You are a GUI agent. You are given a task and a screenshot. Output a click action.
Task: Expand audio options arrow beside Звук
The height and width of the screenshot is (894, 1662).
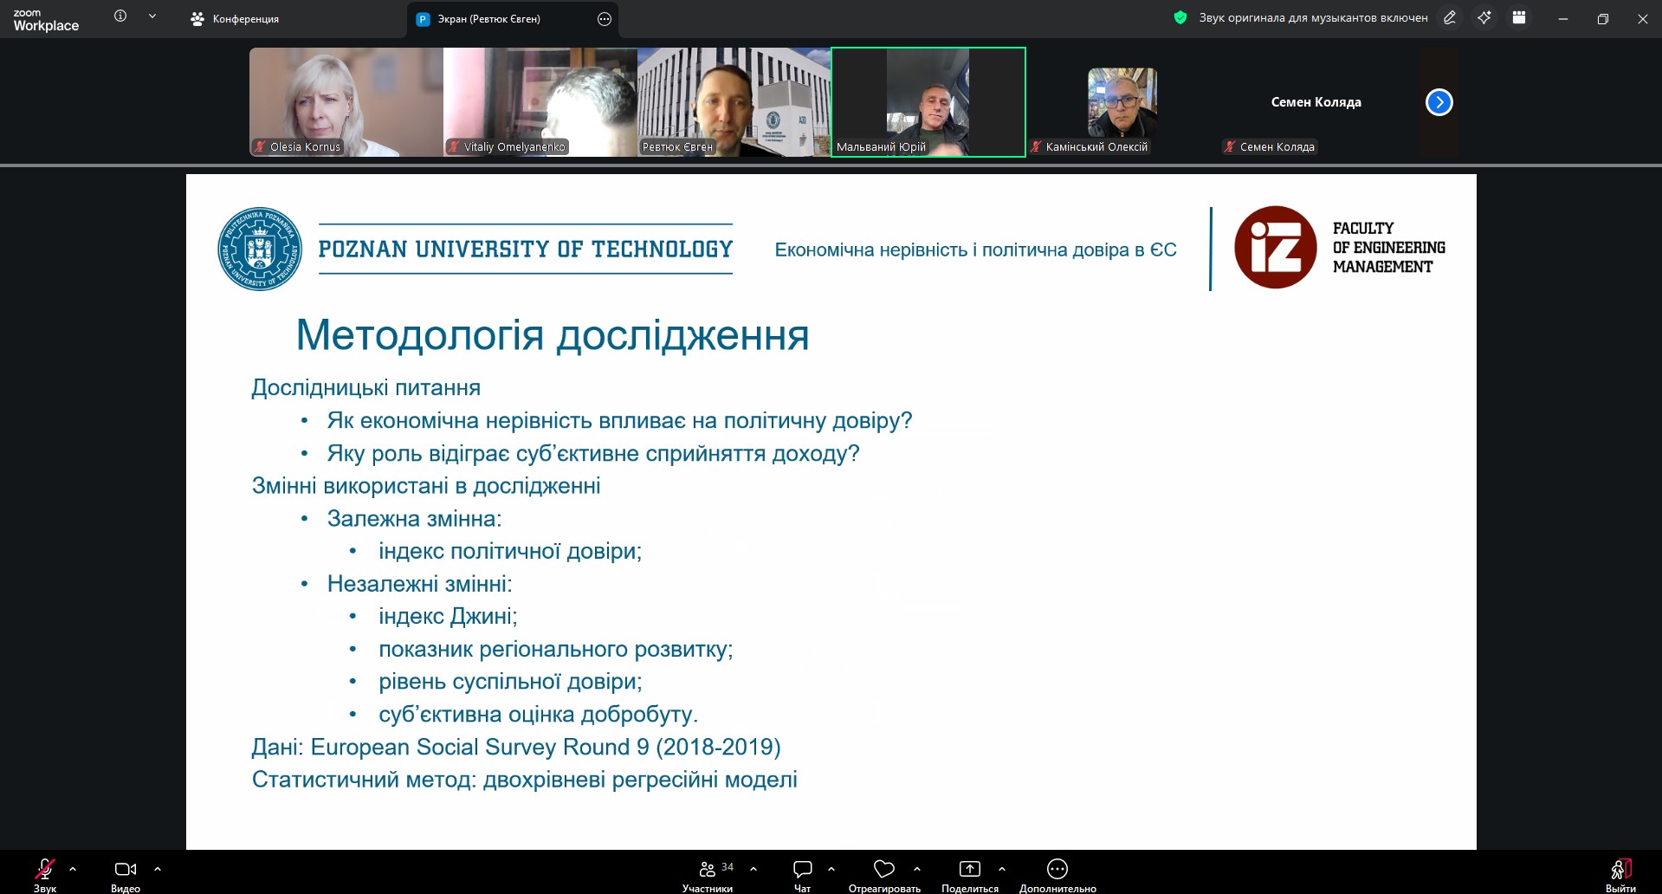pos(73,868)
